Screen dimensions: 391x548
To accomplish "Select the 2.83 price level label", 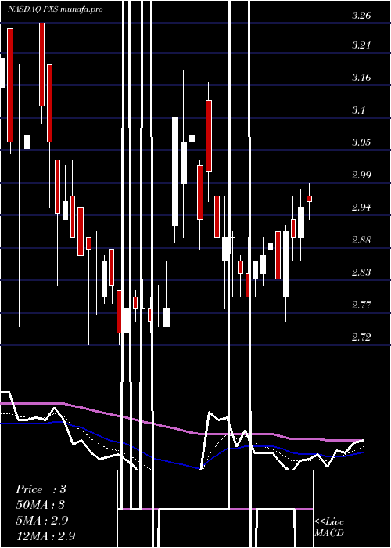I will click(x=361, y=272).
